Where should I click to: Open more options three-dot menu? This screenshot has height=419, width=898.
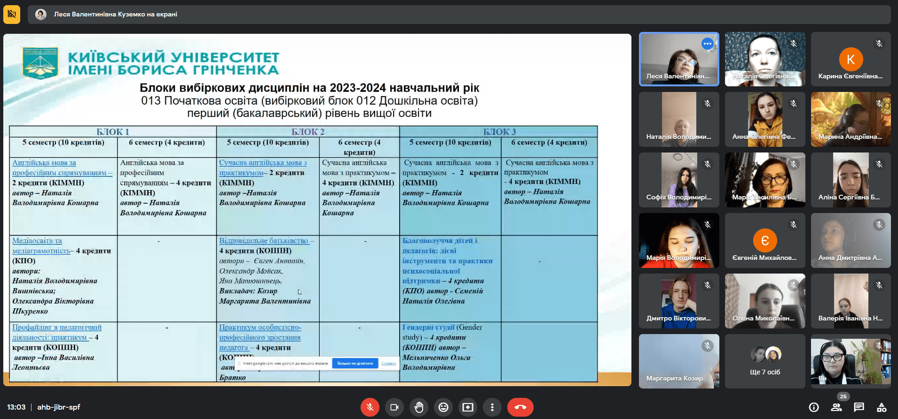[x=492, y=407]
